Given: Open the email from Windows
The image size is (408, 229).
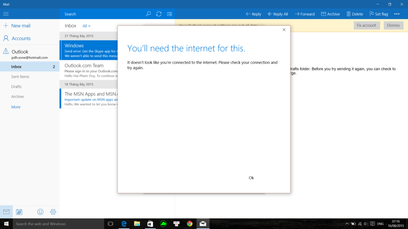Looking at the screenshot, I should 89,50.
